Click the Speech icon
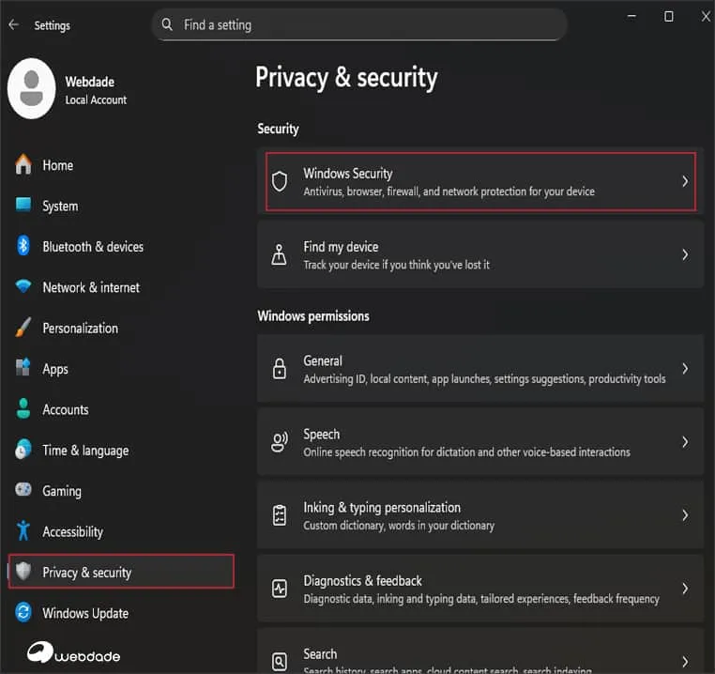Image resolution: width=715 pixels, height=674 pixels. click(280, 442)
